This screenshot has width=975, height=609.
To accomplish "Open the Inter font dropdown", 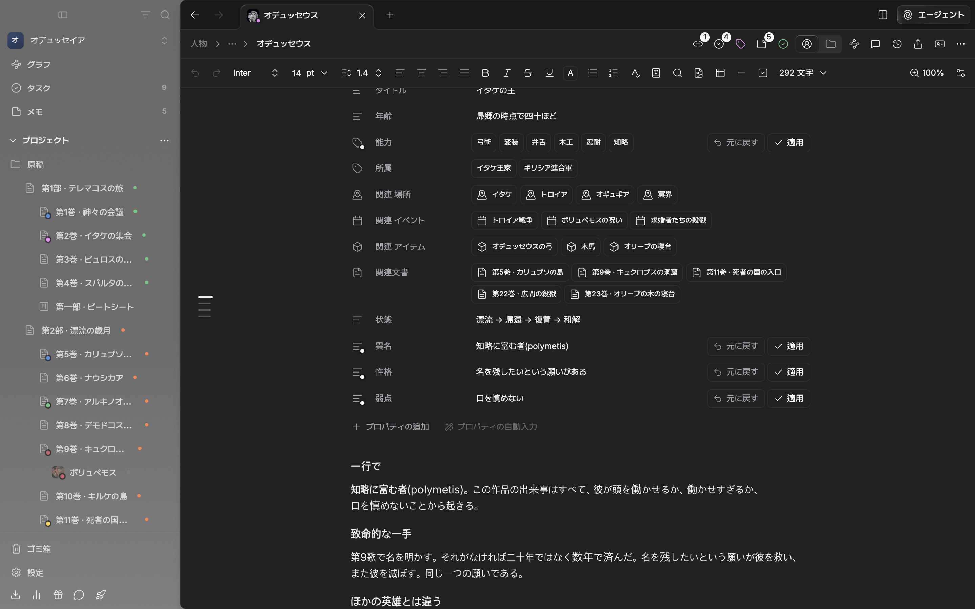I will click(256, 73).
